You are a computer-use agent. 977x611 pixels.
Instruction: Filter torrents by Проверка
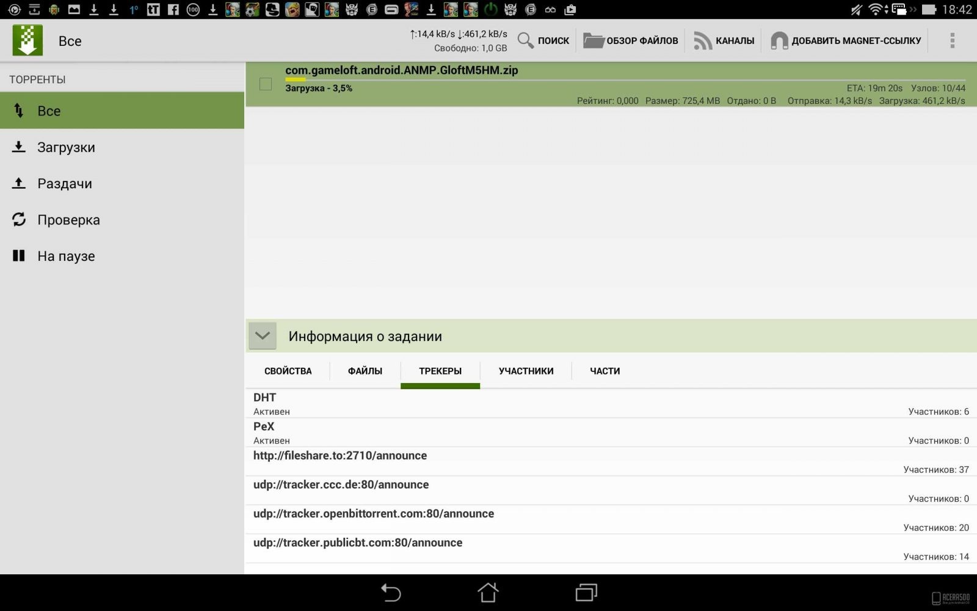[122, 219]
